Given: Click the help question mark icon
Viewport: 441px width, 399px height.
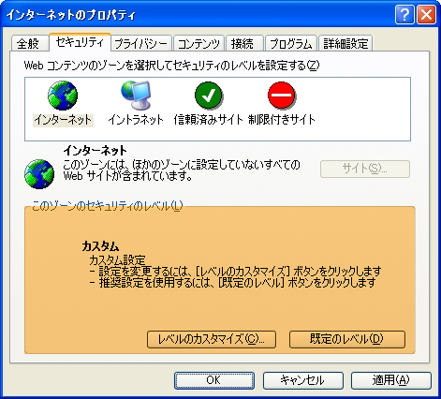Looking at the screenshot, I should 404,15.
